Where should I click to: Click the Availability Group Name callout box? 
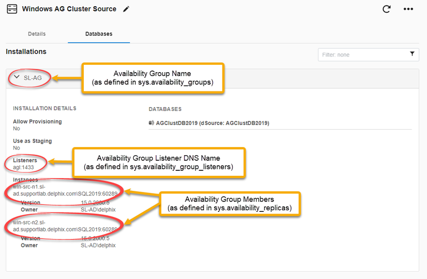pyautogui.click(x=152, y=78)
